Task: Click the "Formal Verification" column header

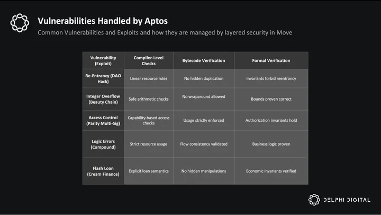Action: (x=271, y=61)
